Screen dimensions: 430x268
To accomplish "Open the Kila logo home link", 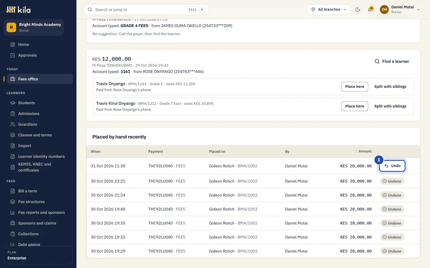I will (x=19, y=10).
